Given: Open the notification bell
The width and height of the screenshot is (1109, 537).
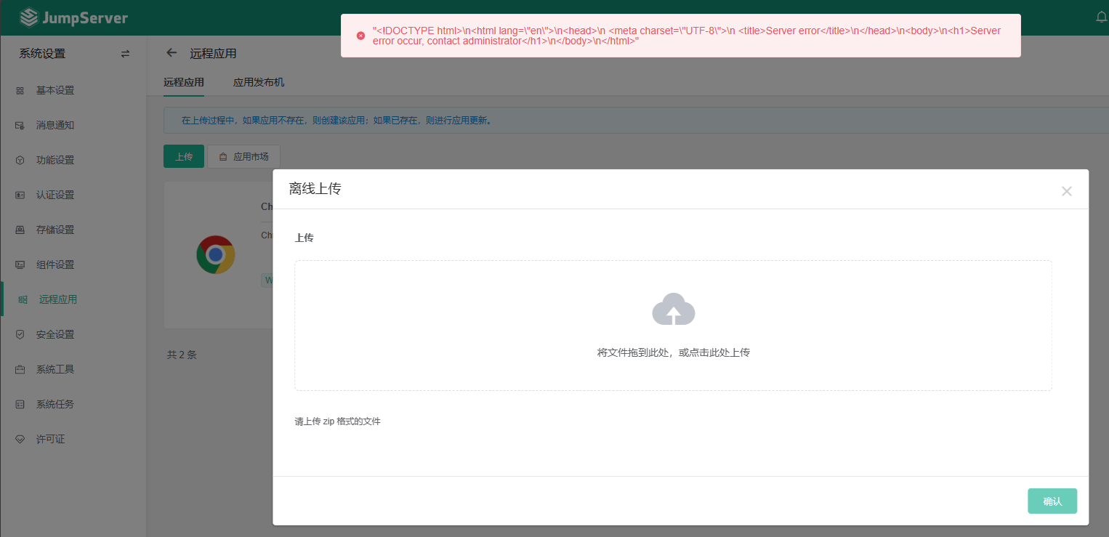Looking at the screenshot, I should [1102, 17].
